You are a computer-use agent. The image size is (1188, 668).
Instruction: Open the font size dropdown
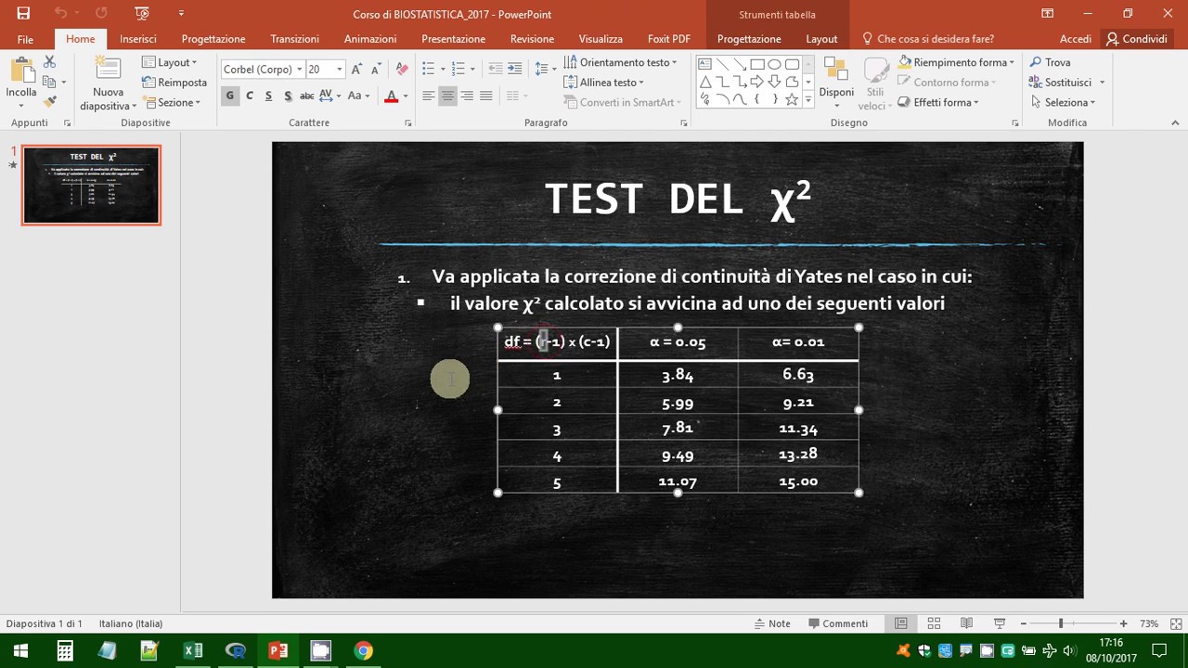[x=340, y=70]
